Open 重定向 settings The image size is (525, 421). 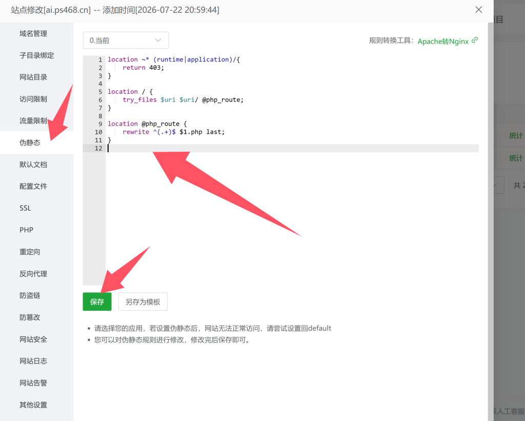click(x=30, y=252)
